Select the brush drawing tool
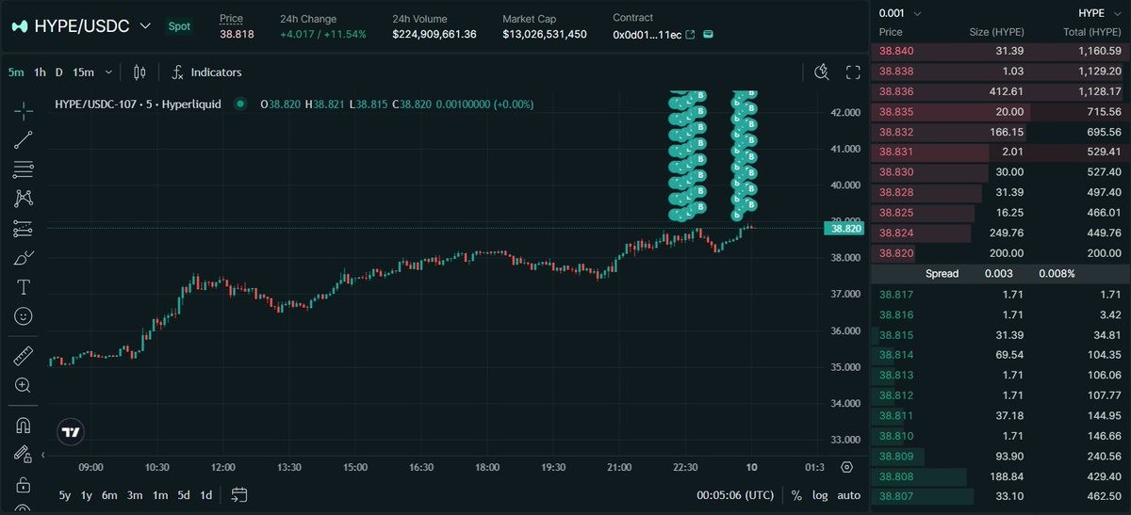 (x=24, y=257)
